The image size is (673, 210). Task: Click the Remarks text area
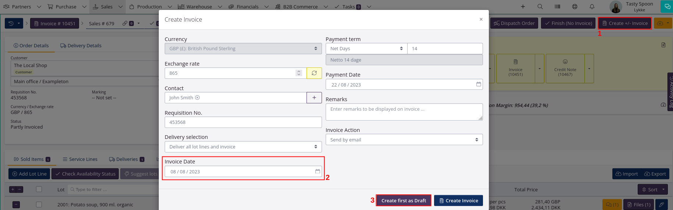pyautogui.click(x=404, y=112)
